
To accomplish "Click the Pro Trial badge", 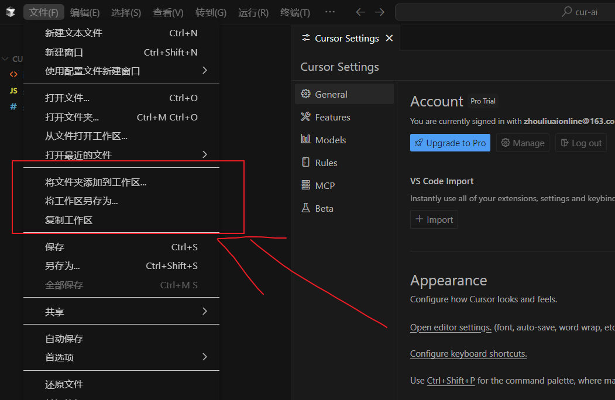I will coord(483,101).
